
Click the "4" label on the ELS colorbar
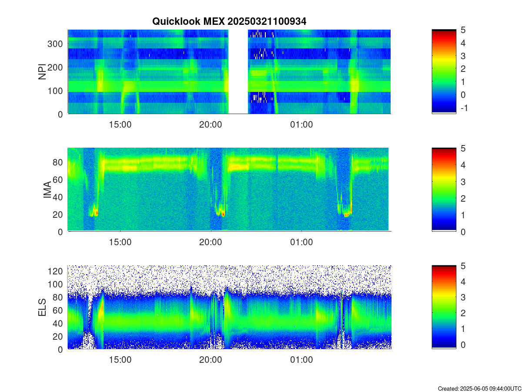462,281
